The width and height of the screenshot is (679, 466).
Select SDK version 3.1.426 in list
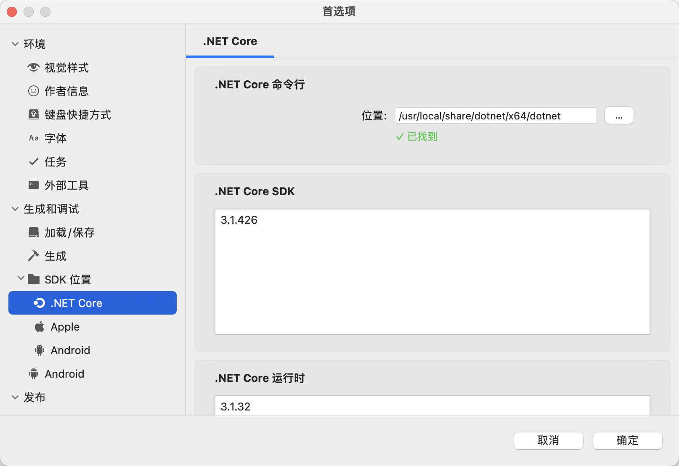coord(239,220)
